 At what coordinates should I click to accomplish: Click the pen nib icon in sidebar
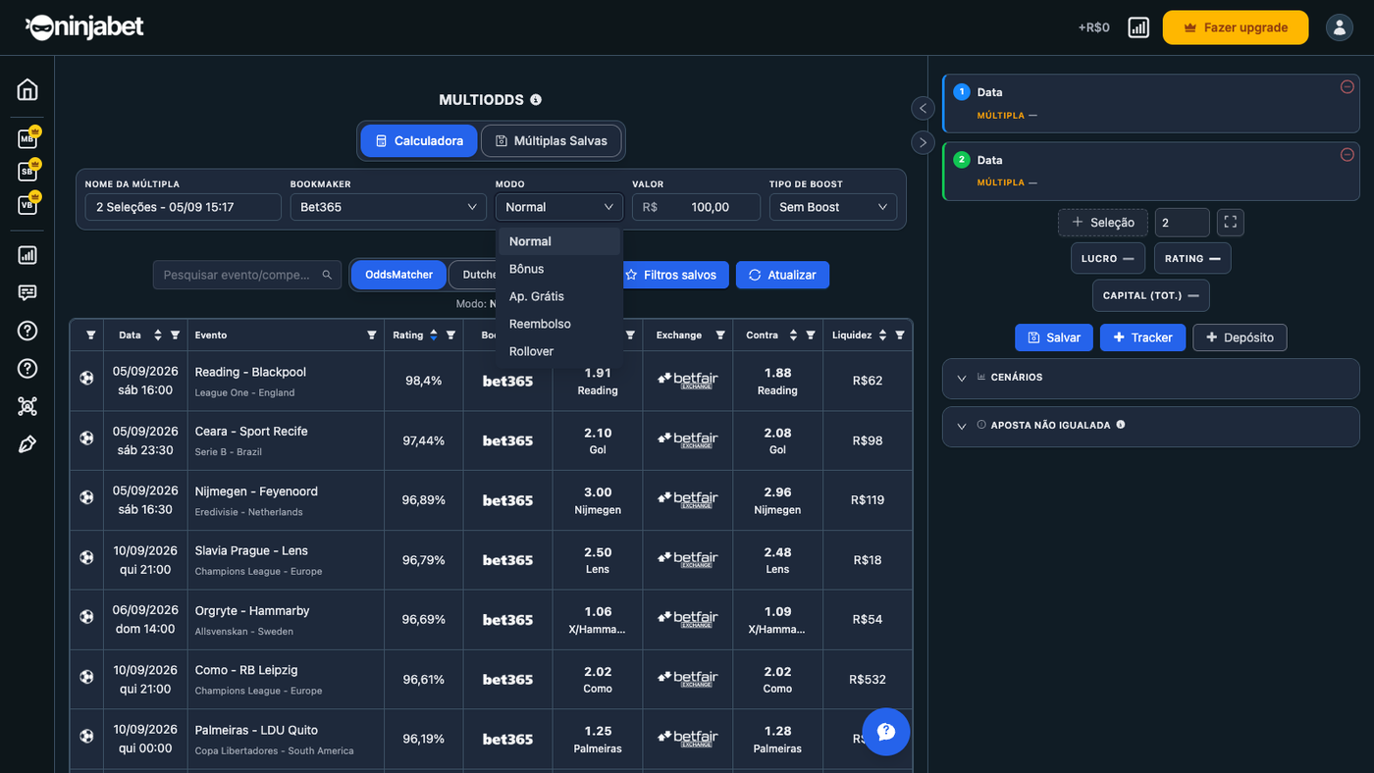(x=27, y=444)
